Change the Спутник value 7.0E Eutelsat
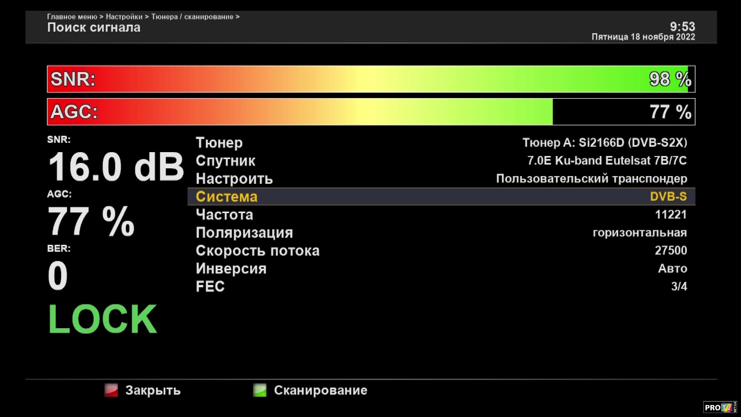 coord(607,161)
